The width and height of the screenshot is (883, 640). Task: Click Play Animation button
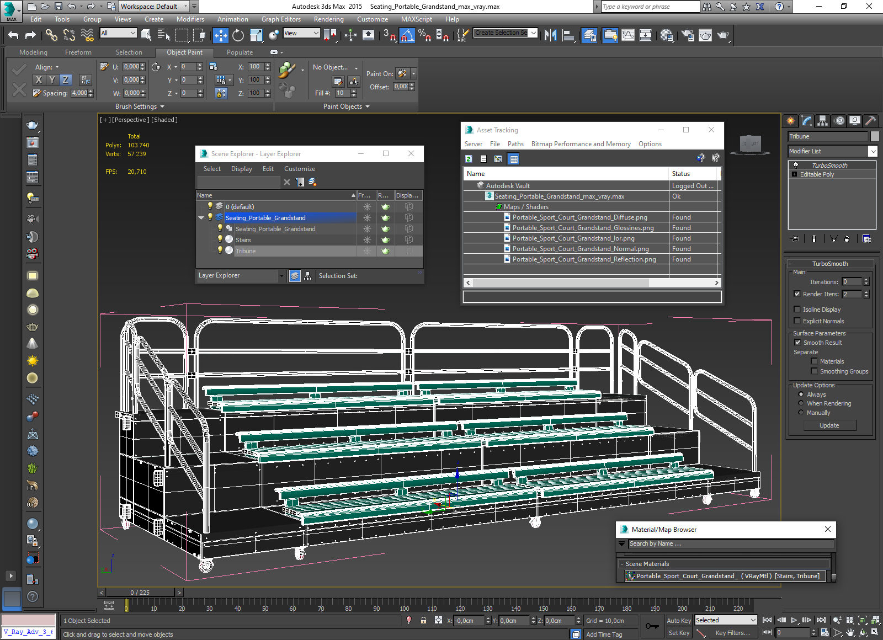794,620
